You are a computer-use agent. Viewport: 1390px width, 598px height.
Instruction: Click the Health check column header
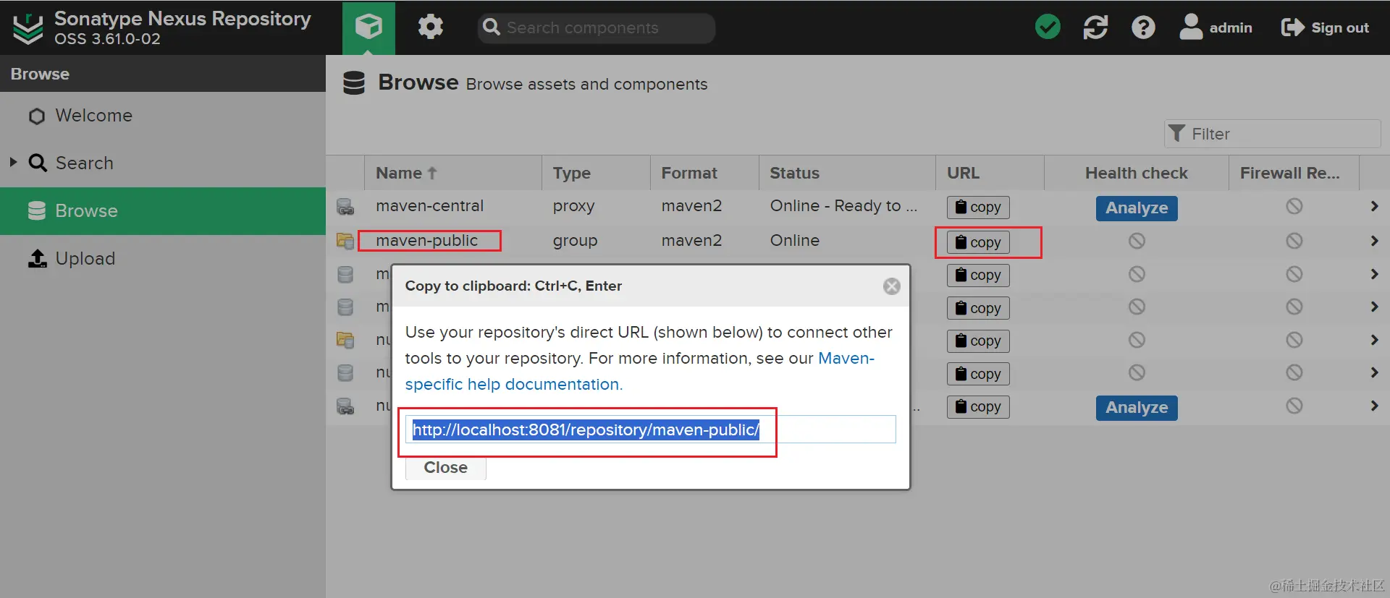1136,174
